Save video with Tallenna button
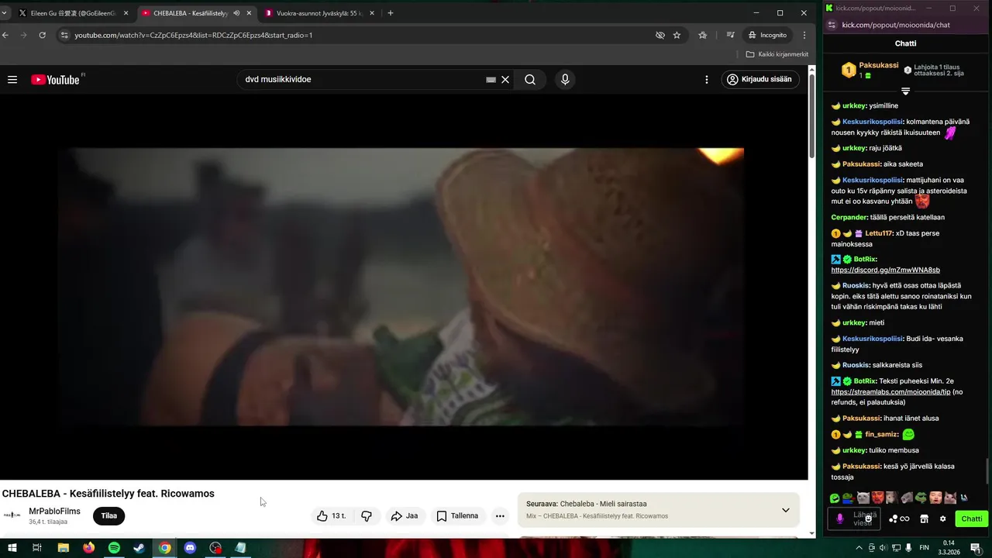This screenshot has height=558, width=992. [457, 516]
